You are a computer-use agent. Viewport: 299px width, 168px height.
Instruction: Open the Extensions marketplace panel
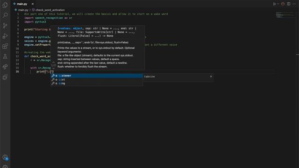(5, 46)
